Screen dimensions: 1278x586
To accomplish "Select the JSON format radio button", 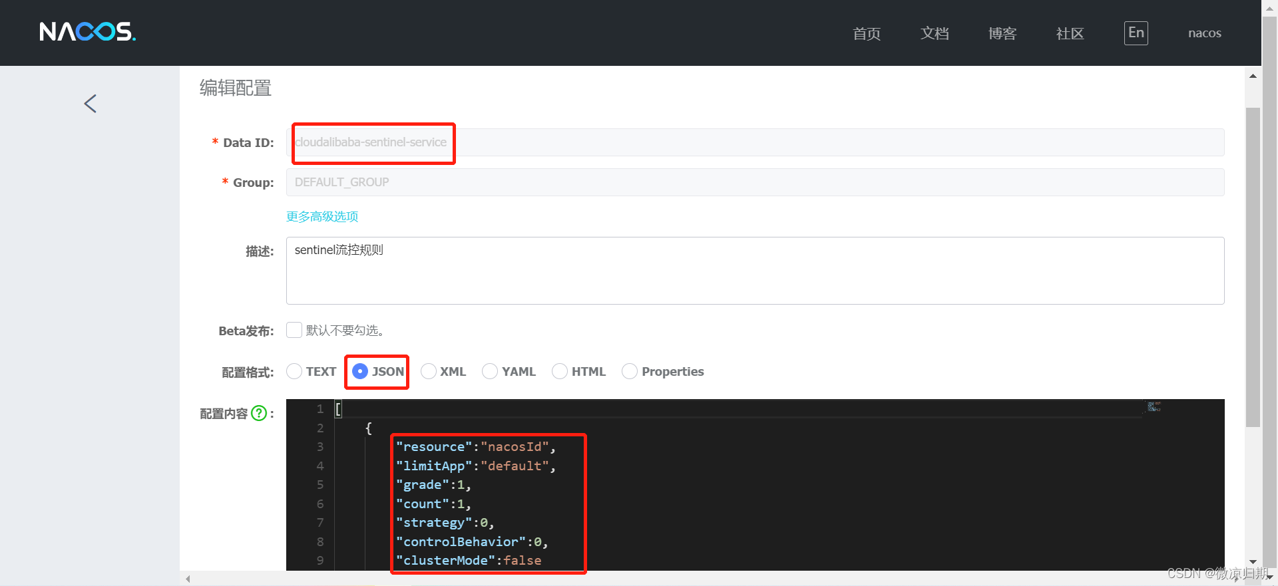I will [x=360, y=371].
